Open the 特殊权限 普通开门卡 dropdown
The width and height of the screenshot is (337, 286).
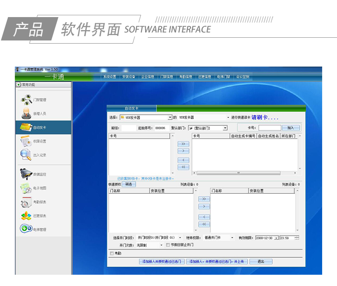coord(232,238)
